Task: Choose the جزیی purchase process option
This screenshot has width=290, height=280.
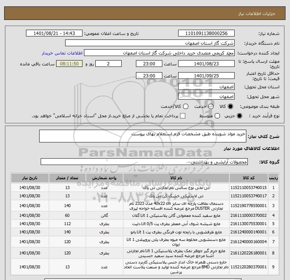Action: (x=240, y=116)
